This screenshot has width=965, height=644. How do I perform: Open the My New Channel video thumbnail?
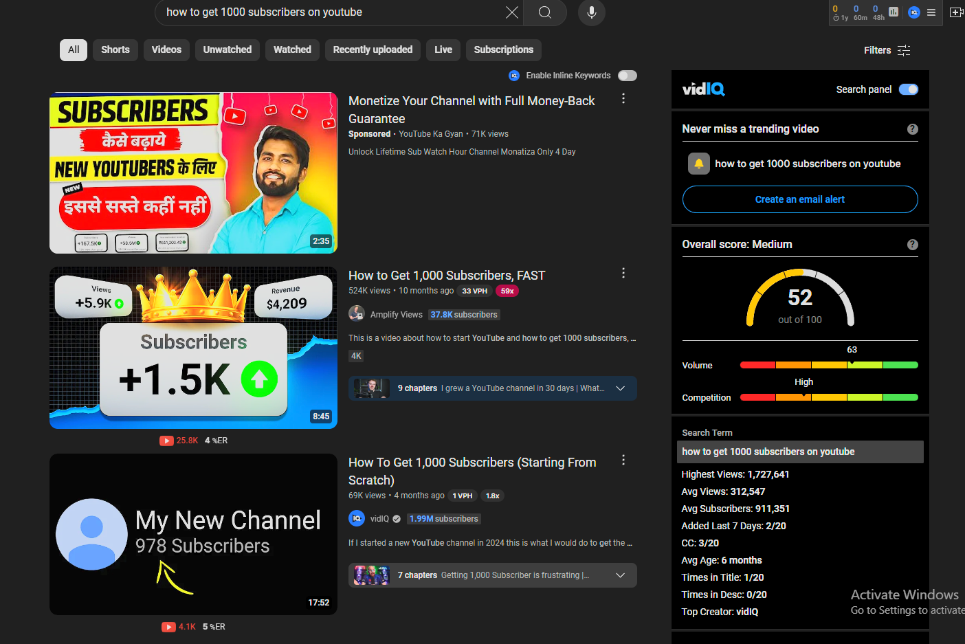193,534
